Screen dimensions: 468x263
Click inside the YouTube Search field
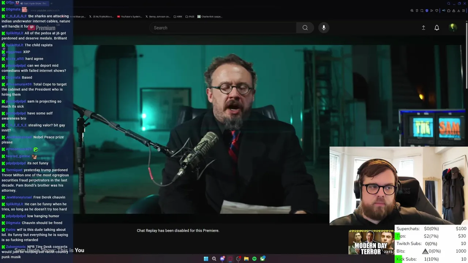(223, 28)
